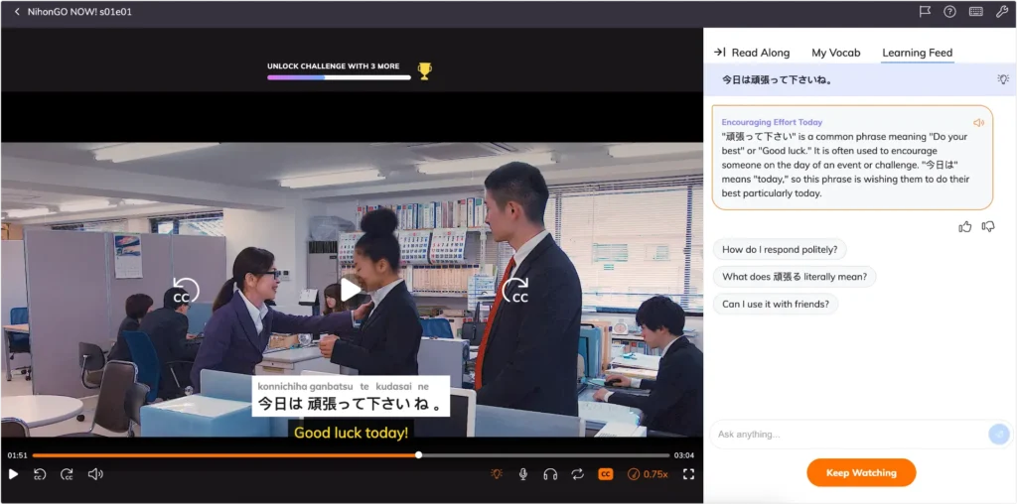Screen dimensions: 1017x504
Task: Toggle the lightbulb hints icon in control bar
Action: pyautogui.click(x=497, y=474)
